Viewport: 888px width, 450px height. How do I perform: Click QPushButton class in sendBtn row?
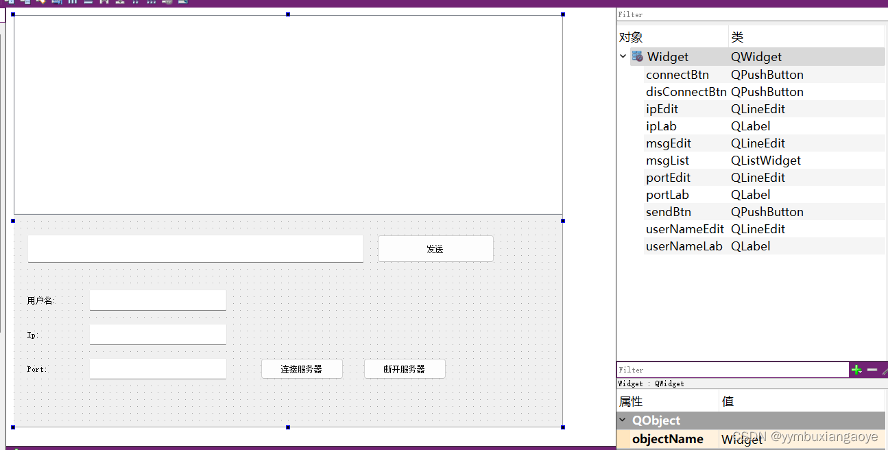[x=767, y=212]
